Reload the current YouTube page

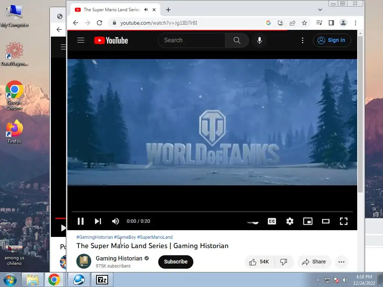click(99, 23)
